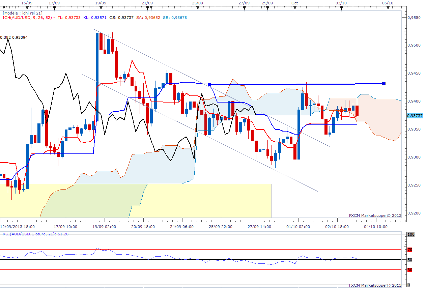Click the "CS: 0,93737" legend value

tap(121, 18)
